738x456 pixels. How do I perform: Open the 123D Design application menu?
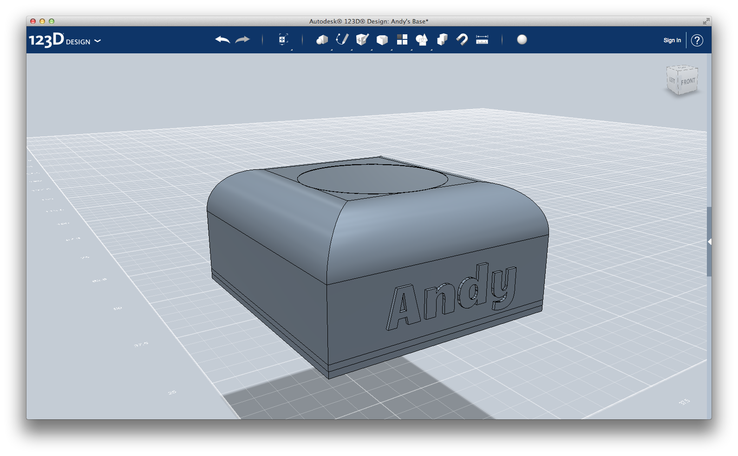65,40
